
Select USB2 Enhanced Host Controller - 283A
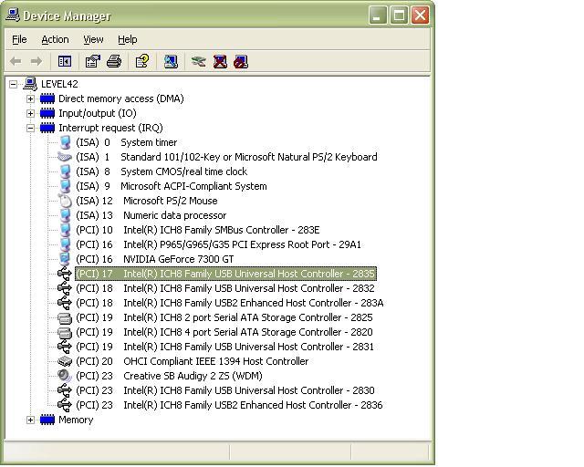coord(229,303)
